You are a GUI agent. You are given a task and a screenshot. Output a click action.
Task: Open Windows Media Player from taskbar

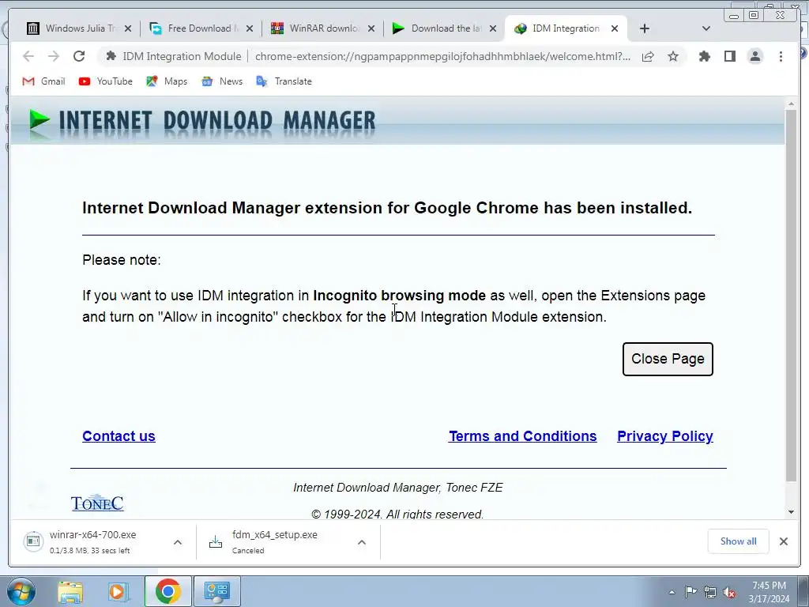119,591
